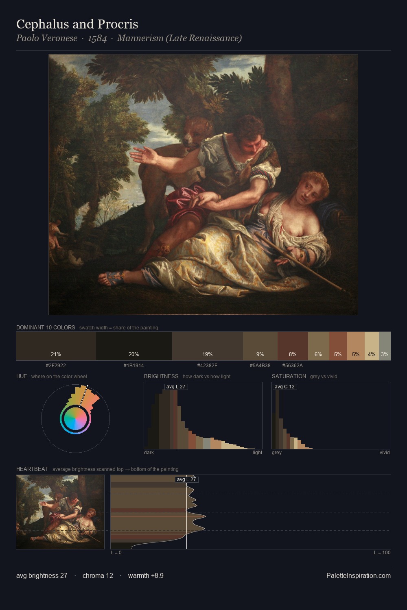Click the 'HEARTBEAT' section heading

click(32, 469)
